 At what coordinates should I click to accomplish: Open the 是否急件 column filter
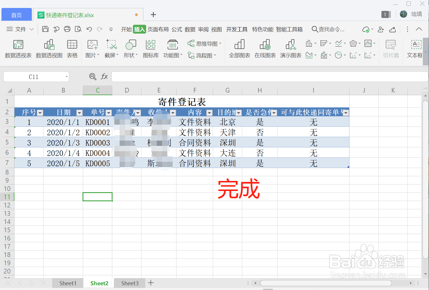tap(274, 112)
